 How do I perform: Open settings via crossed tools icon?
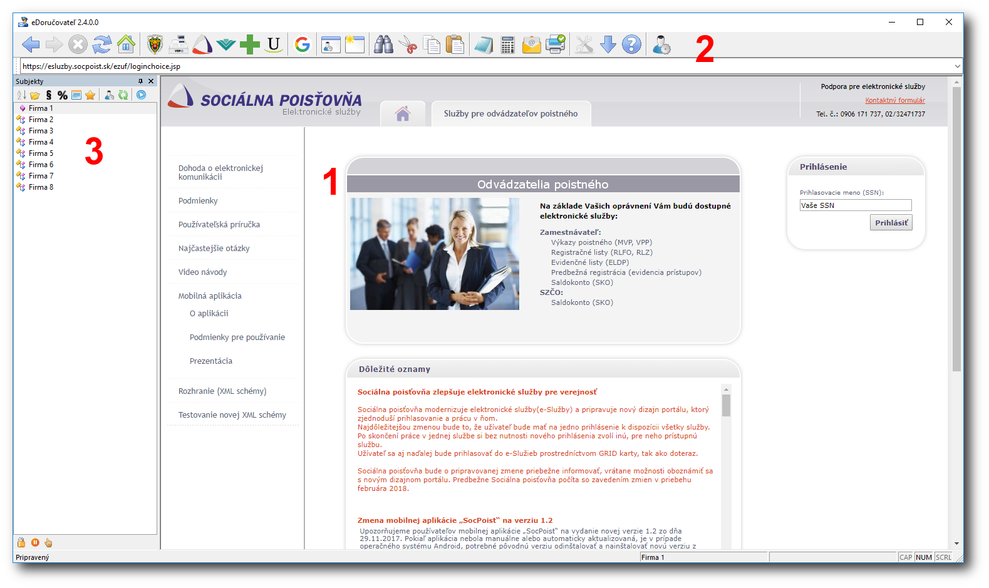coord(584,44)
